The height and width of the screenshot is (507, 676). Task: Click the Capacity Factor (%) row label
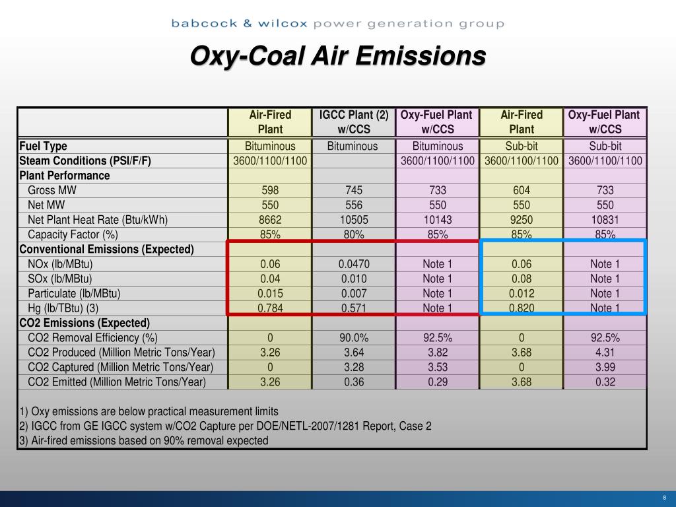click(x=73, y=234)
